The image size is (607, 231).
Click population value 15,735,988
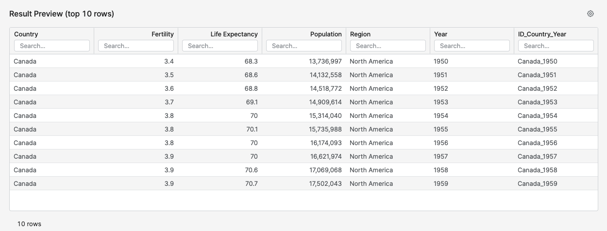click(x=325, y=129)
